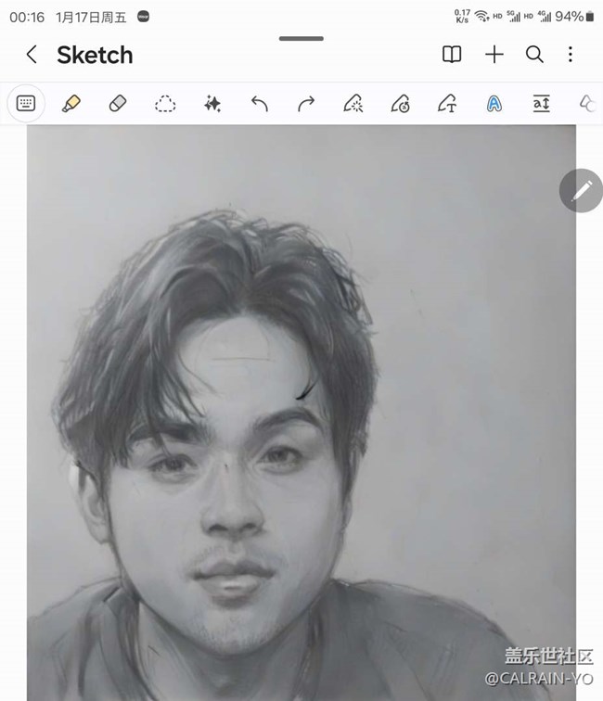Open the AI sparkle assist tool
This screenshot has height=701, width=603.
[212, 104]
